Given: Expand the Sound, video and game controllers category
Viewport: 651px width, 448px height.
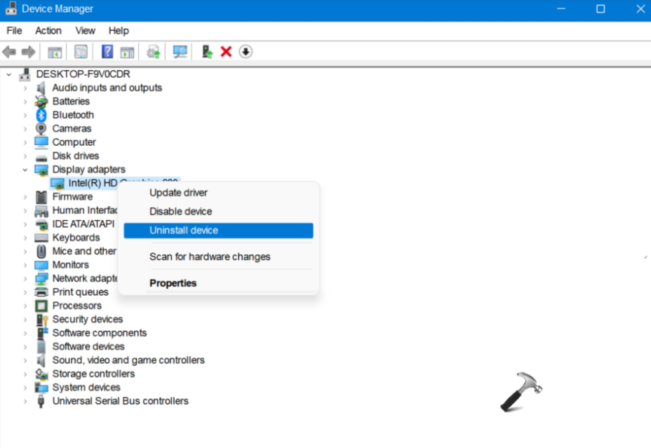Looking at the screenshot, I should pyautogui.click(x=25, y=360).
